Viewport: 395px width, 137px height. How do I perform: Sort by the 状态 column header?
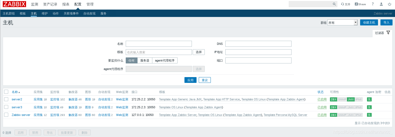coord(321,92)
